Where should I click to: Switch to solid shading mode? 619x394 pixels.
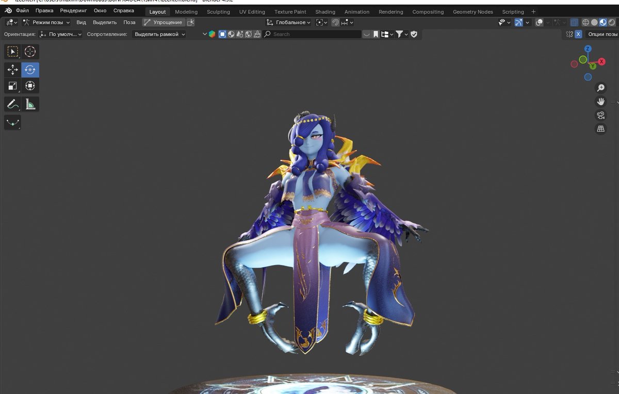click(594, 22)
